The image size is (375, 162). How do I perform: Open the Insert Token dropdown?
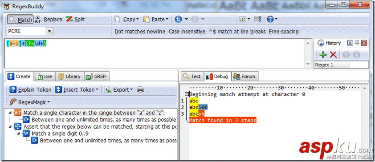[77, 90]
